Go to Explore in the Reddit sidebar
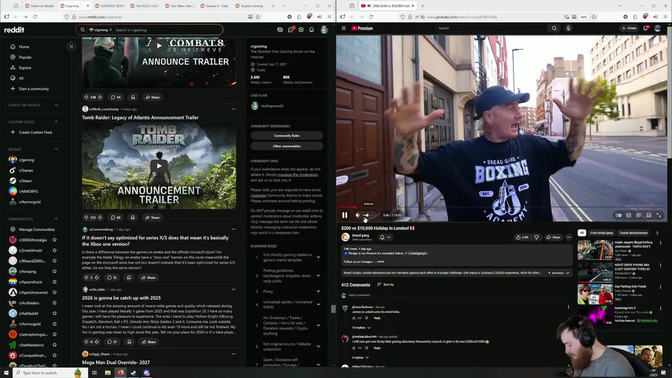 [x=25, y=68]
